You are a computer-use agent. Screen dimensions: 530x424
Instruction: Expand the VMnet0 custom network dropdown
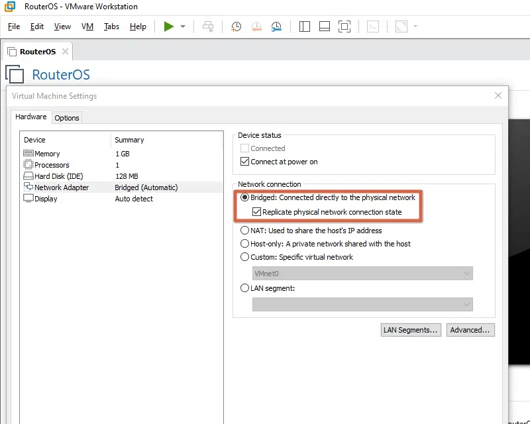click(x=467, y=274)
